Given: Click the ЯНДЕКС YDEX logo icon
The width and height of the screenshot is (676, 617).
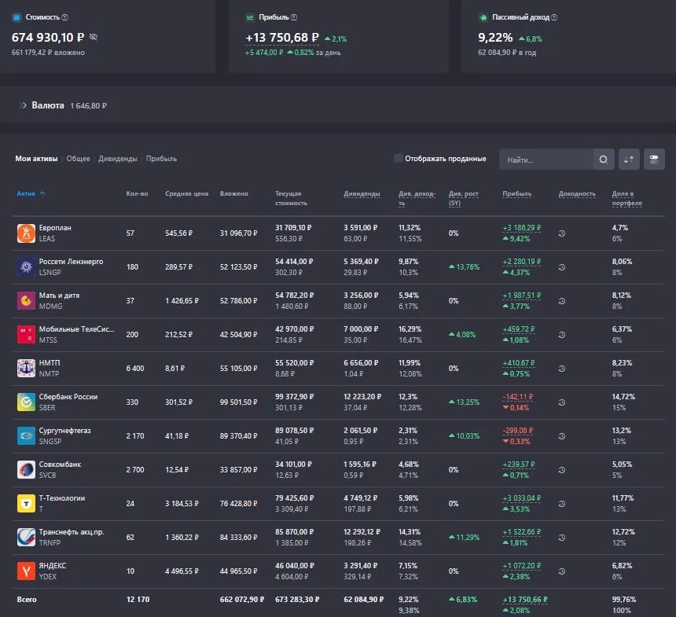Looking at the screenshot, I should click(x=26, y=571).
